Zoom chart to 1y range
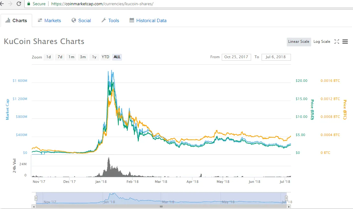This screenshot has width=353, height=209. pyautogui.click(x=94, y=57)
